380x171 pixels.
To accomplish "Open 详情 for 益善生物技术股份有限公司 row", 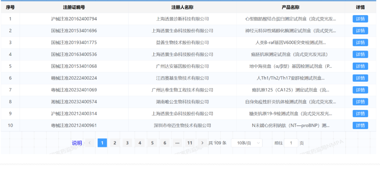I will coord(360,43).
